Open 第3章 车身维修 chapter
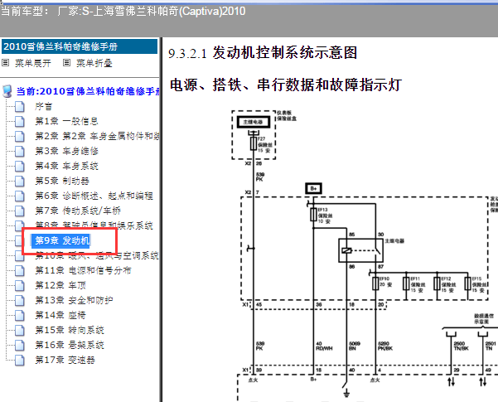498x402 pixels. 66,151
